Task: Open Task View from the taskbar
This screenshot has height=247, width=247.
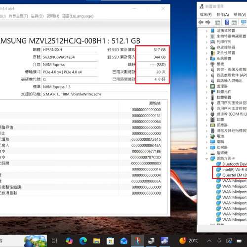Action: [x=54, y=241]
